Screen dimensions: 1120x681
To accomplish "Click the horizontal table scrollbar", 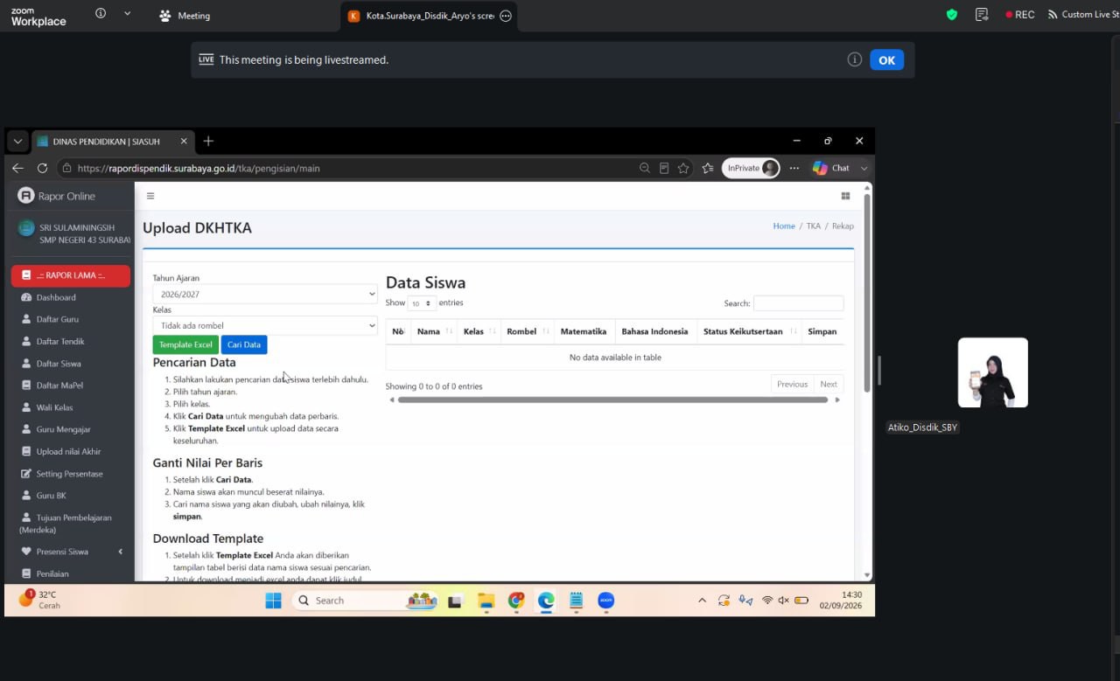I will (x=612, y=400).
